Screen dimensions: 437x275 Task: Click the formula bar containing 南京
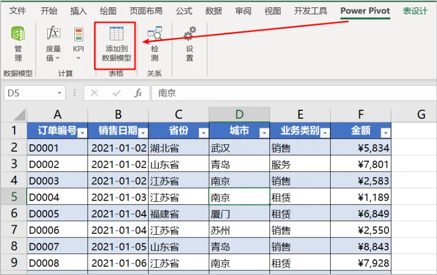[294, 93]
